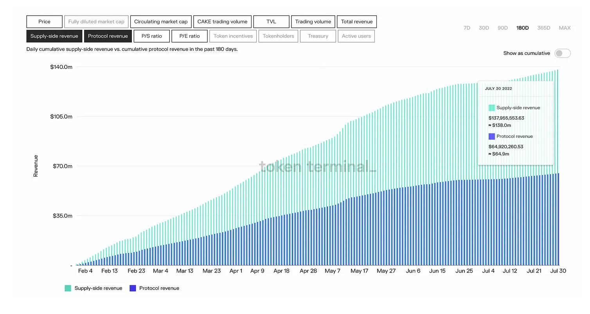Click Supply-side revenue legend color swatch
The image size is (590, 314).
pyautogui.click(x=68, y=288)
